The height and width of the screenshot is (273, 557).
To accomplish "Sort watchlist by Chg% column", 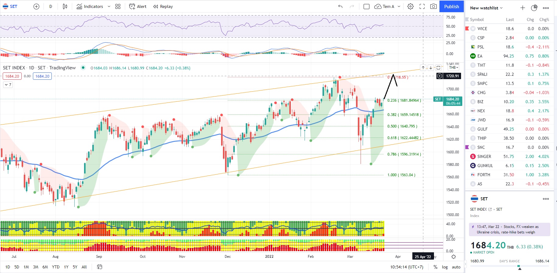I will click(544, 19).
